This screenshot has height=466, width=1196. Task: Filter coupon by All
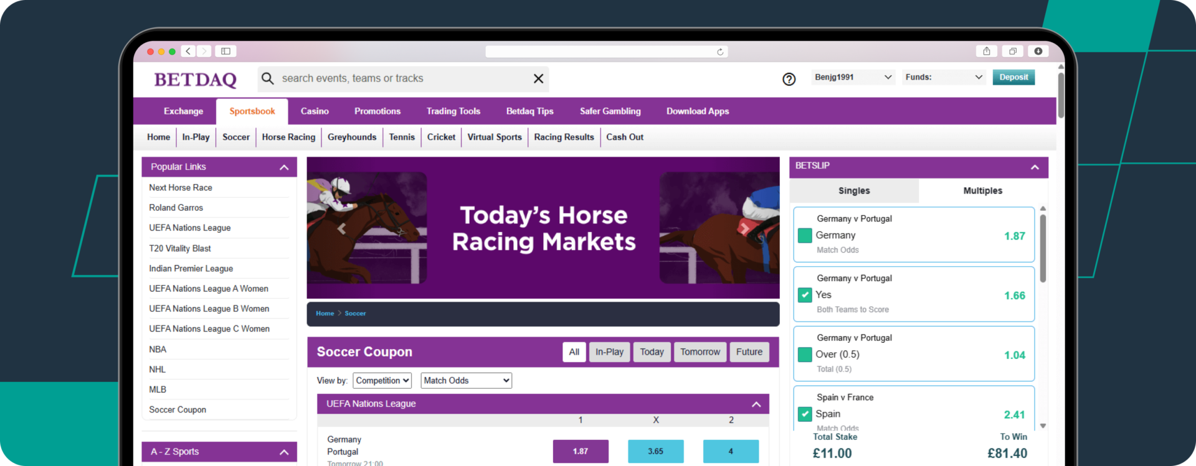coord(574,352)
